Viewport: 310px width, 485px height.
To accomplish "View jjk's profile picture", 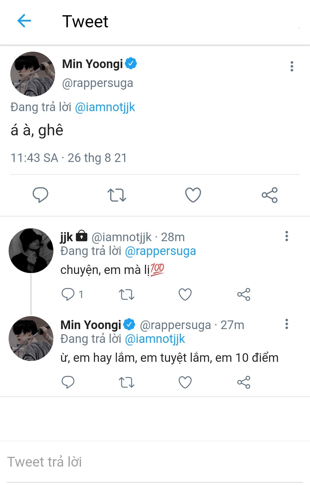I will pyautogui.click(x=31, y=251).
